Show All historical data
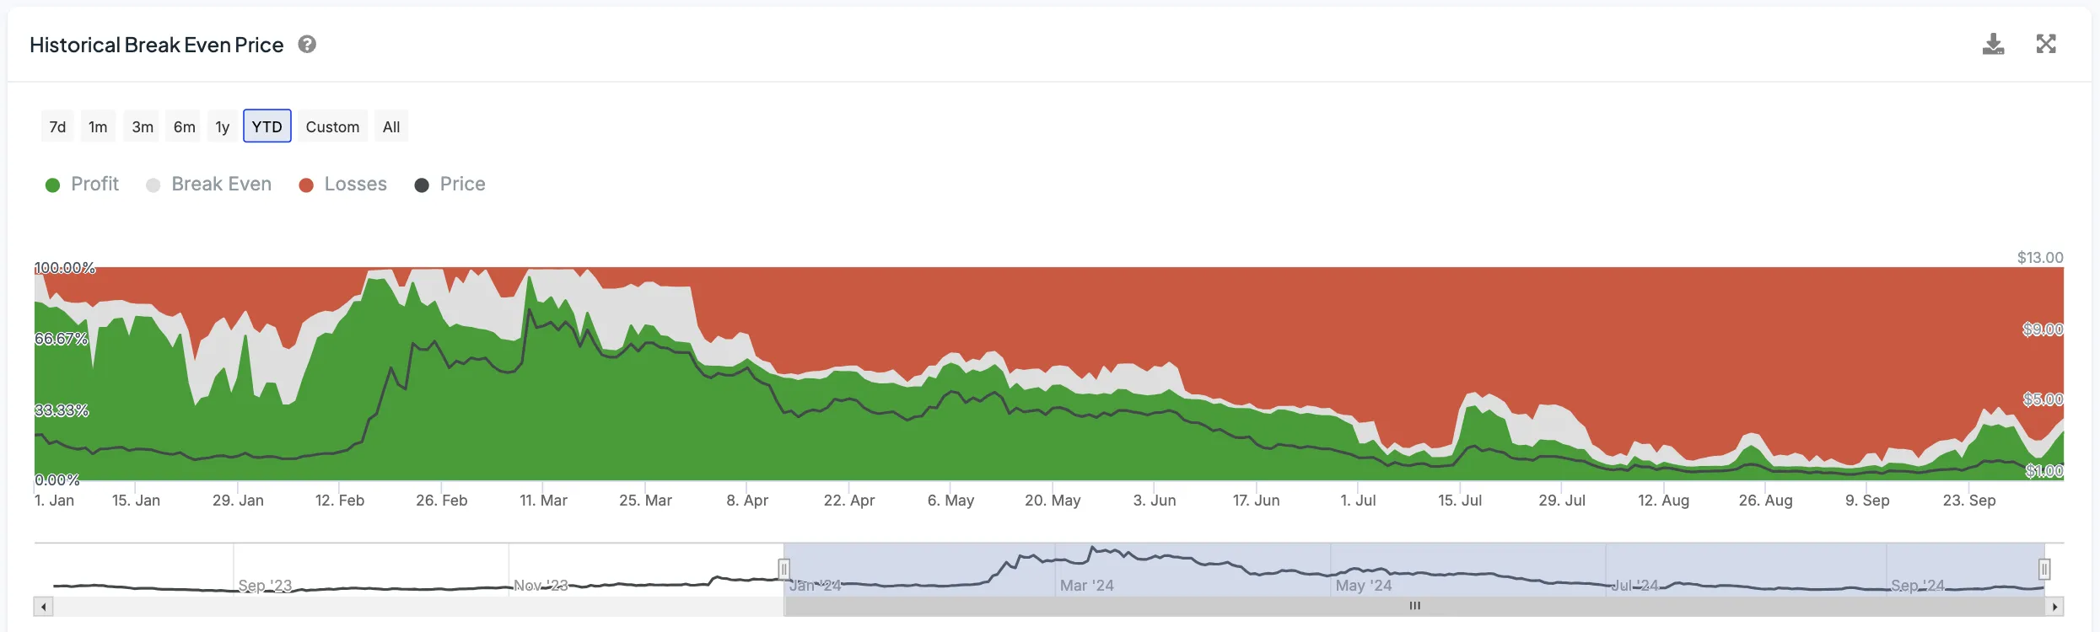Screen dimensions: 2100x632 pyautogui.click(x=390, y=126)
